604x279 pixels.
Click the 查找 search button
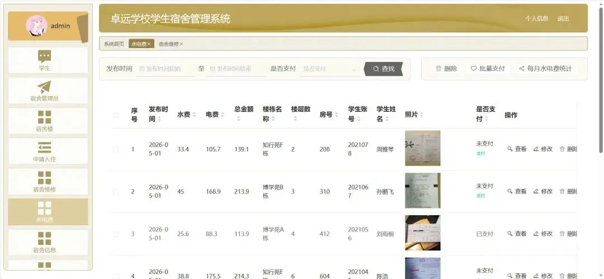tap(384, 69)
